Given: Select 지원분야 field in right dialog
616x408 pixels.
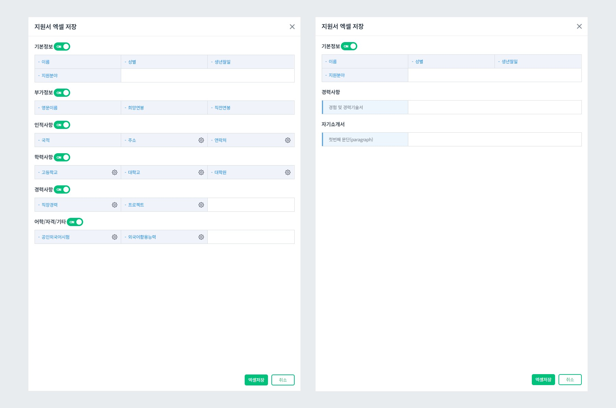Looking at the screenshot, I should tap(365, 75).
